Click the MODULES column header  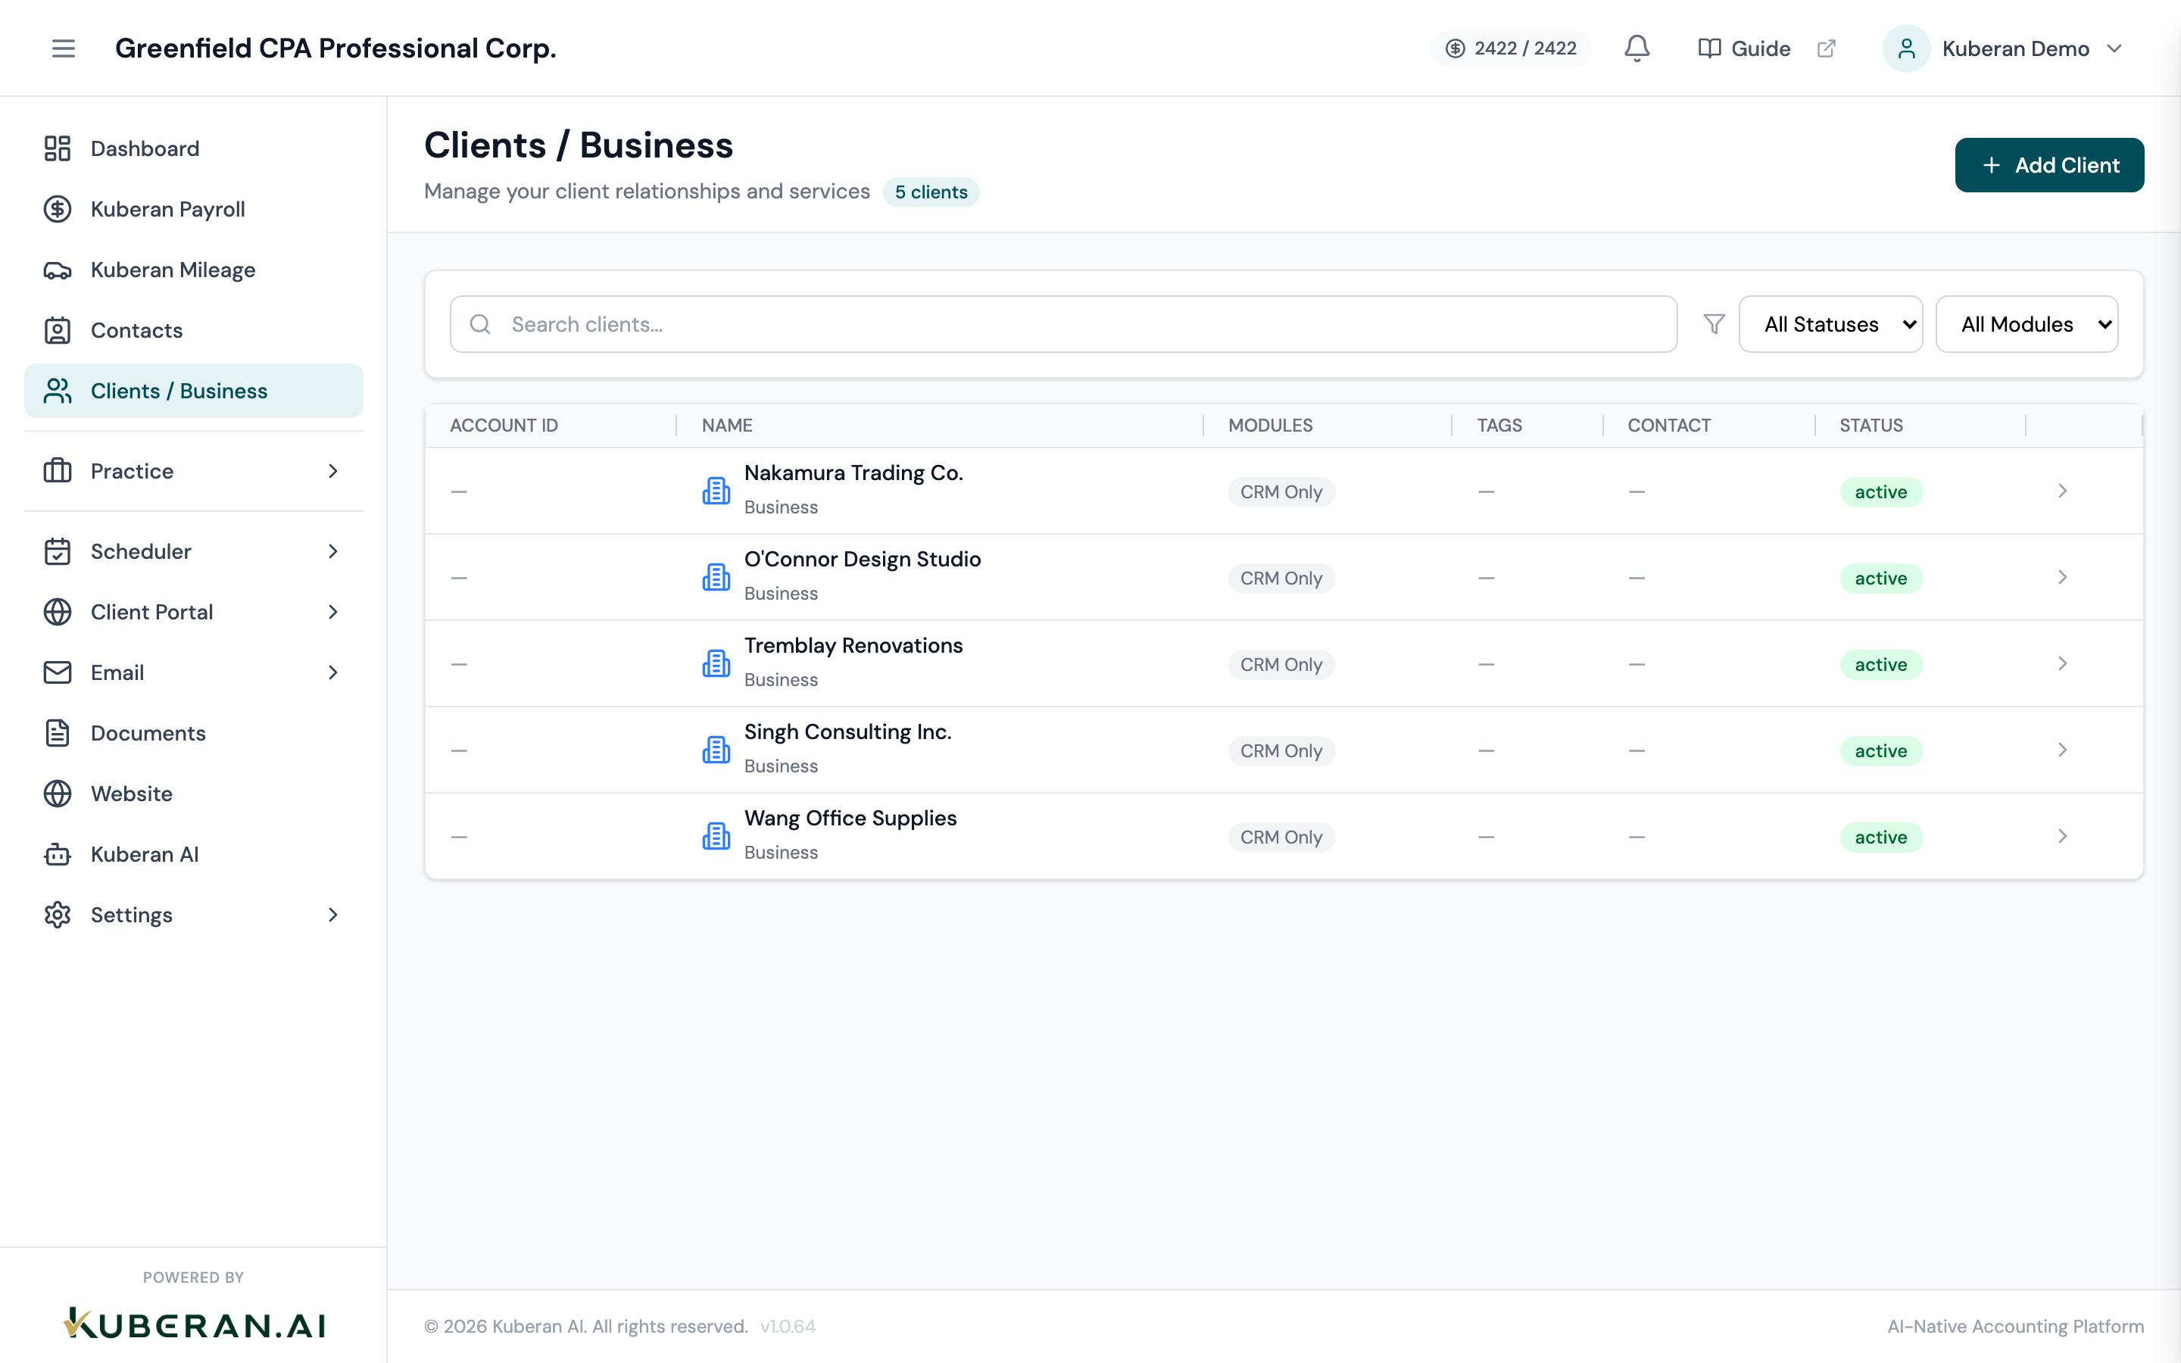pos(1270,426)
